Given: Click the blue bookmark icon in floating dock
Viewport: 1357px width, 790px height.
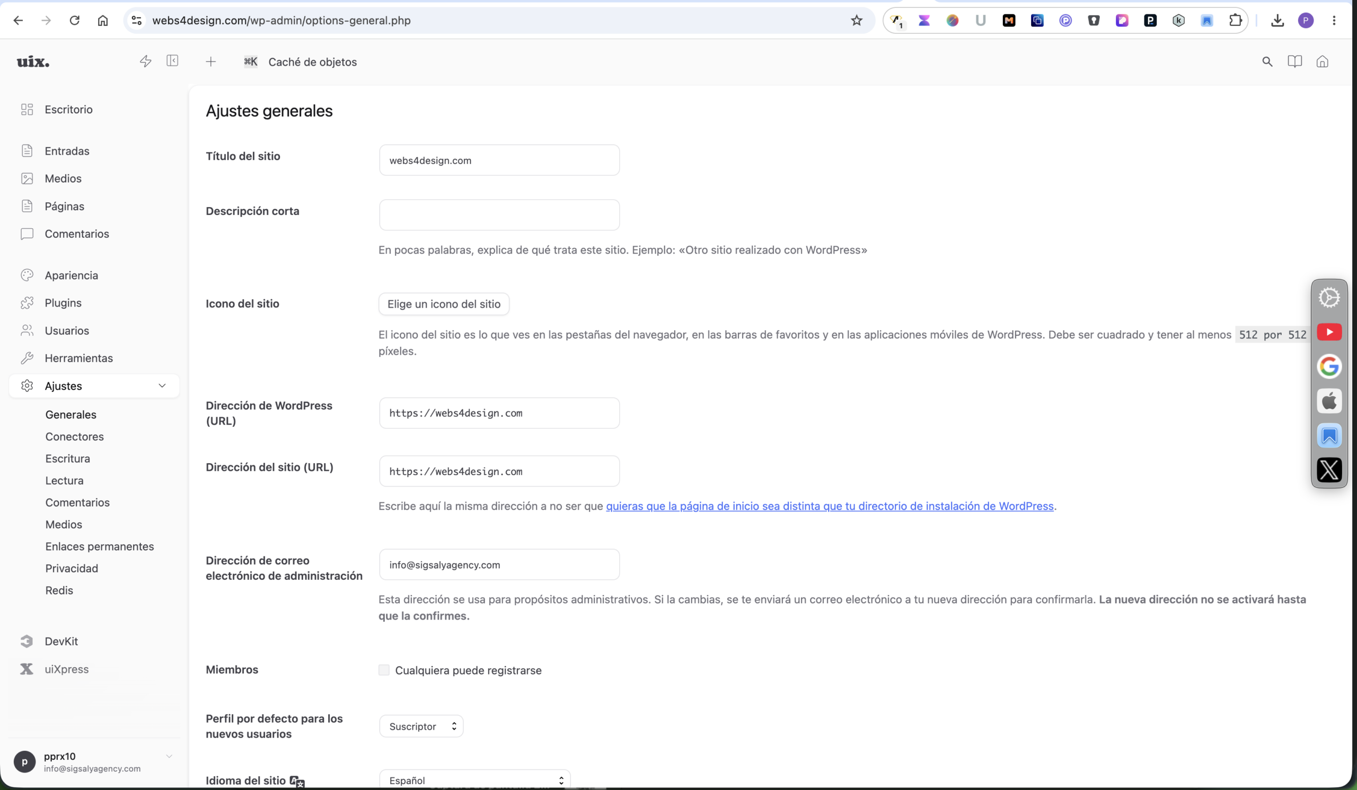Looking at the screenshot, I should (1329, 435).
